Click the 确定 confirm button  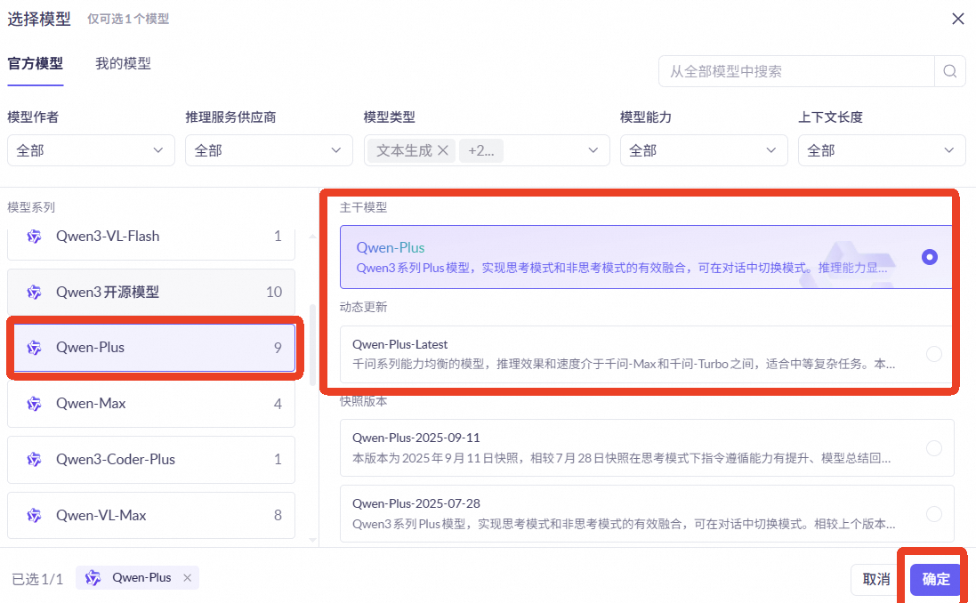[x=936, y=579]
